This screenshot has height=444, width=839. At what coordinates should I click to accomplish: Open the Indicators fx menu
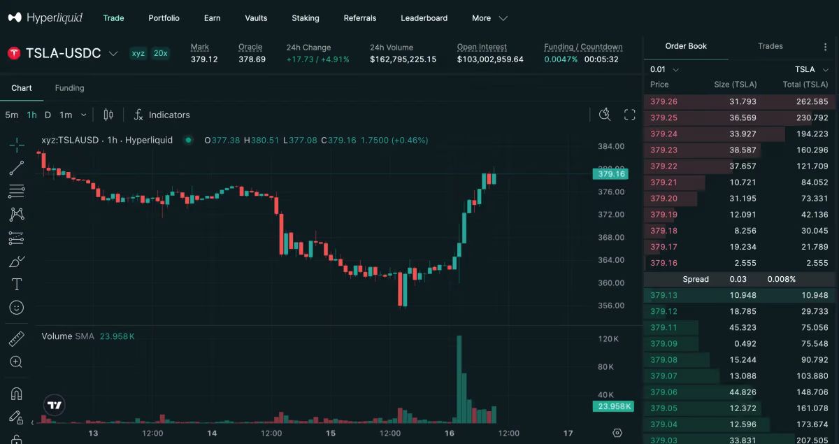pyautogui.click(x=162, y=115)
